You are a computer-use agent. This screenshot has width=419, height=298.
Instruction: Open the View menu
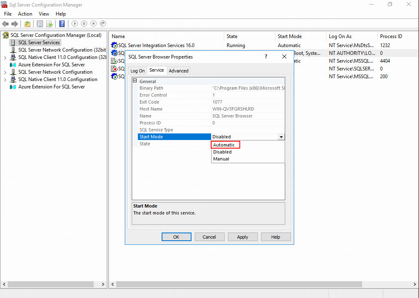pyautogui.click(x=44, y=14)
